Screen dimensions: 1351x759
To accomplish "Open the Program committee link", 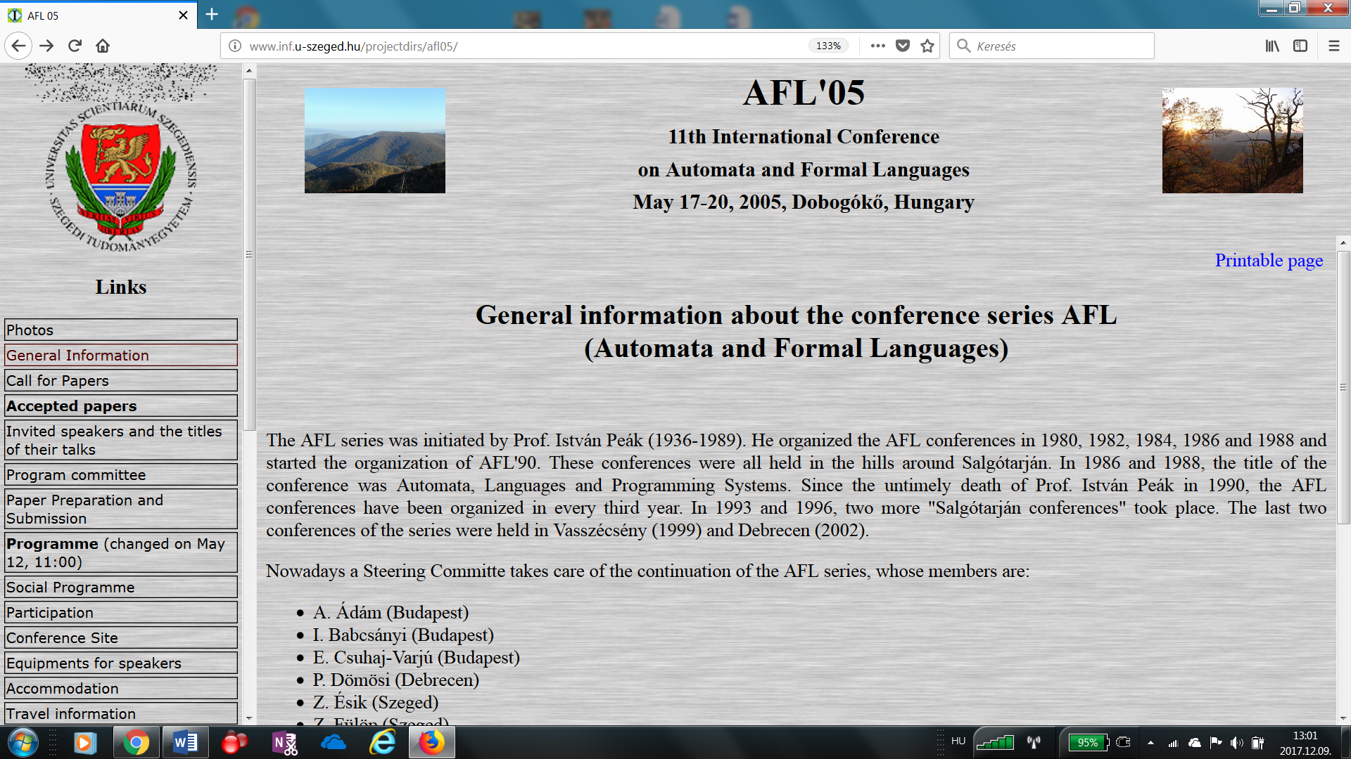I will [76, 475].
